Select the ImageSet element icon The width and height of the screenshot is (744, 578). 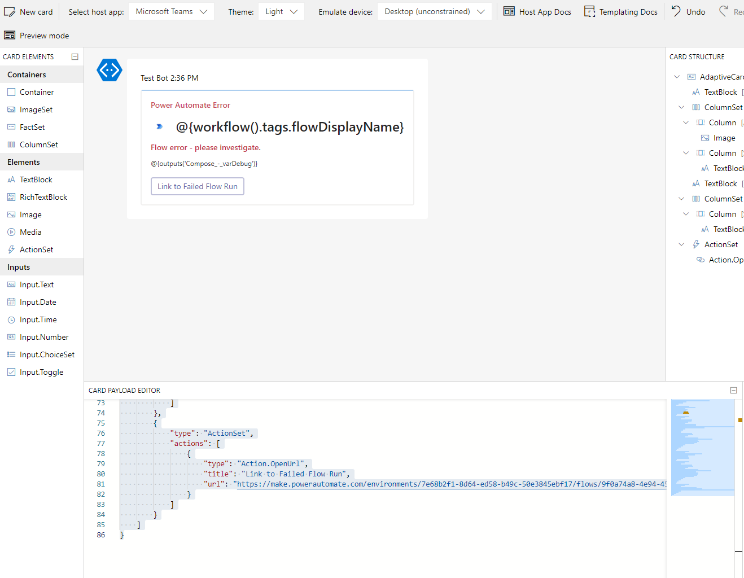11,110
